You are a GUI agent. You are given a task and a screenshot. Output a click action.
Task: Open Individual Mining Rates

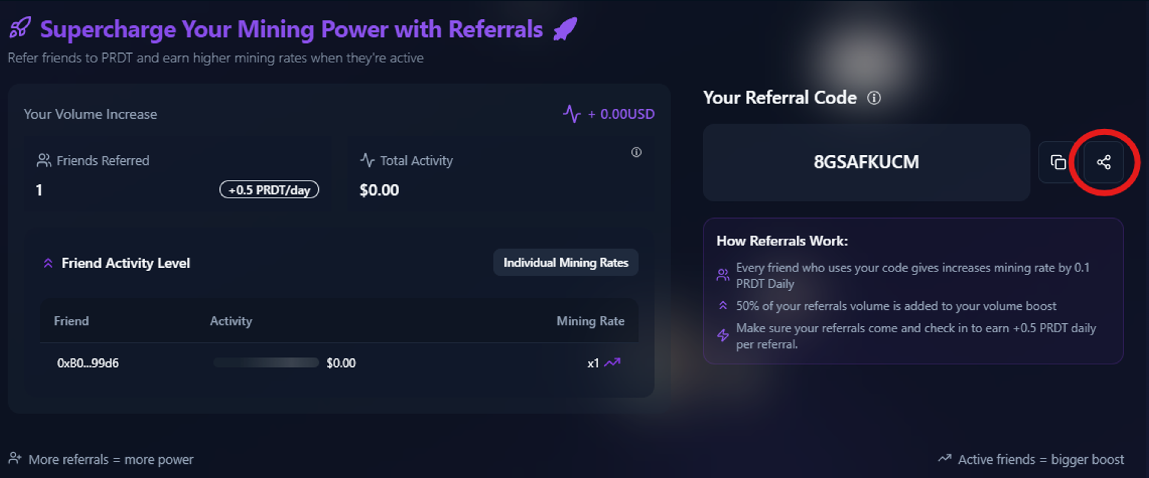pos(566,262)
